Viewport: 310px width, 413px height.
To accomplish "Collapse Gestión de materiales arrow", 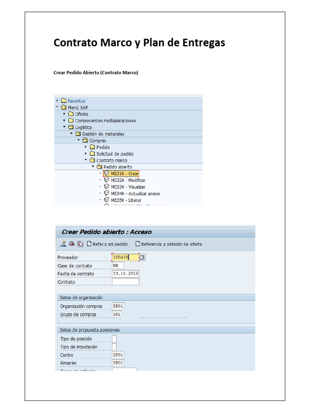I will 71,133.
